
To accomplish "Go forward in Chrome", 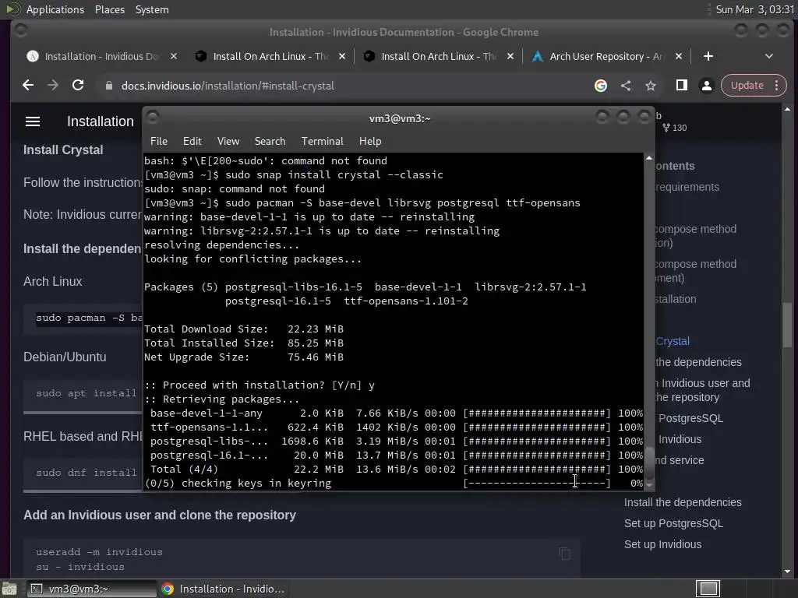I will point(53,86).
